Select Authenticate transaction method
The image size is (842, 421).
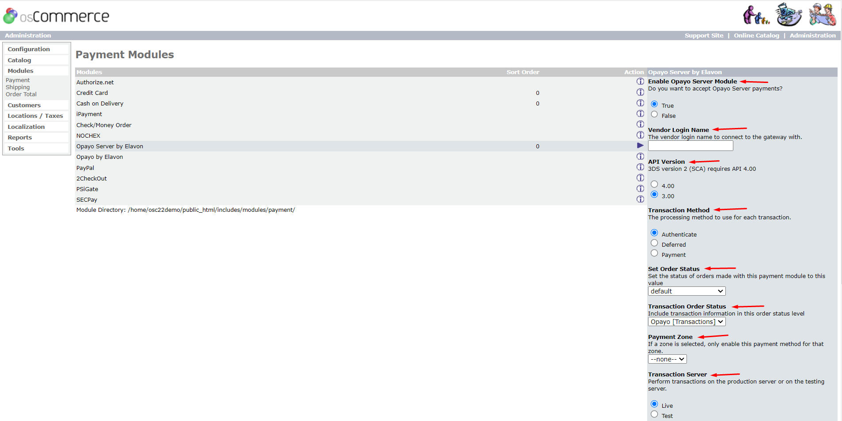coord(654,233)
